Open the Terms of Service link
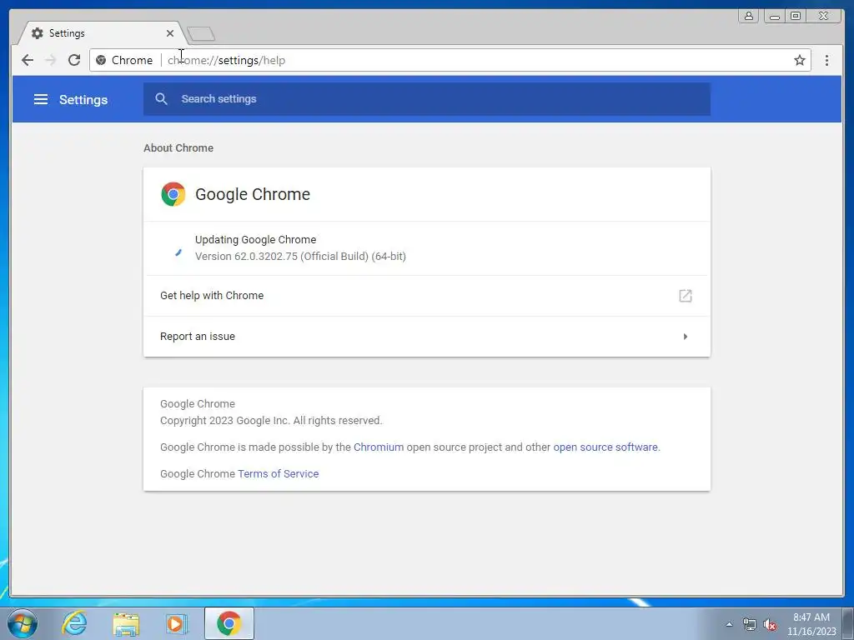 pyautogui.click(x=278, y=473)
